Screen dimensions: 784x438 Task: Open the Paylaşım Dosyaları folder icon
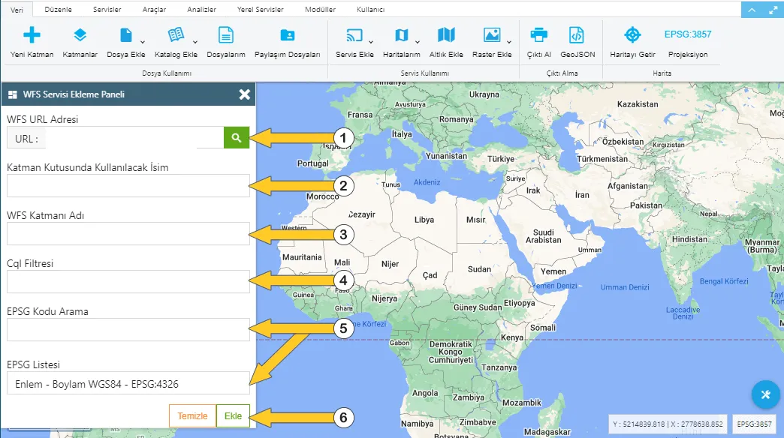(x=288, y=35)
